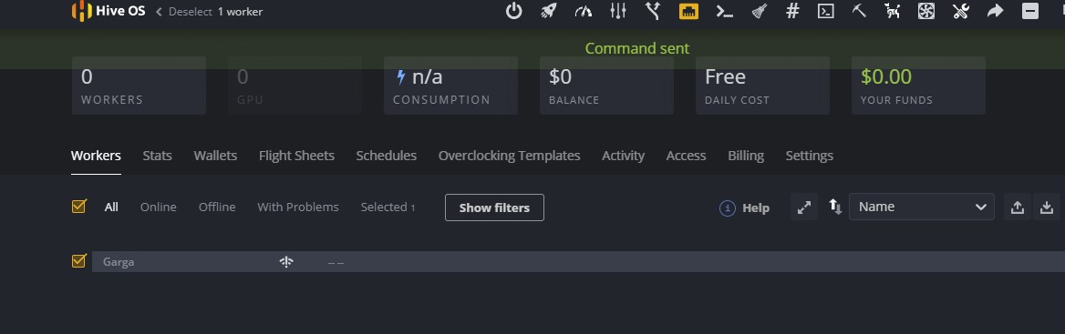
Task: Click the Show filters button
Action: 494,207
